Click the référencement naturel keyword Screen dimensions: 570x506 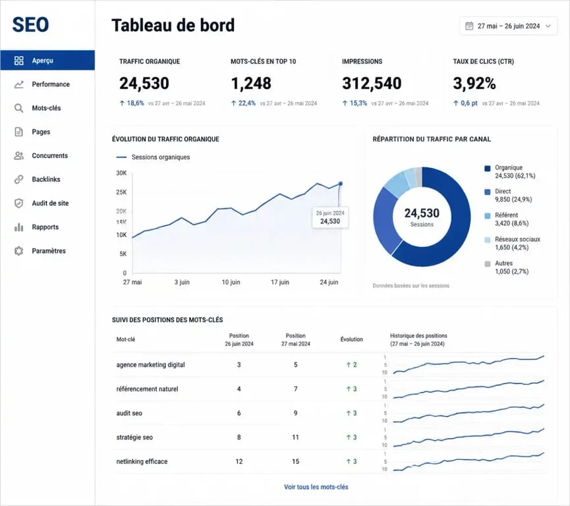(147, 389)
